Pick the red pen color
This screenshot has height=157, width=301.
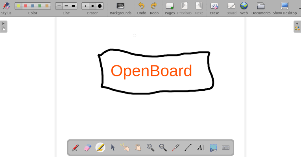pyautogui.click(x=26, y=6)
